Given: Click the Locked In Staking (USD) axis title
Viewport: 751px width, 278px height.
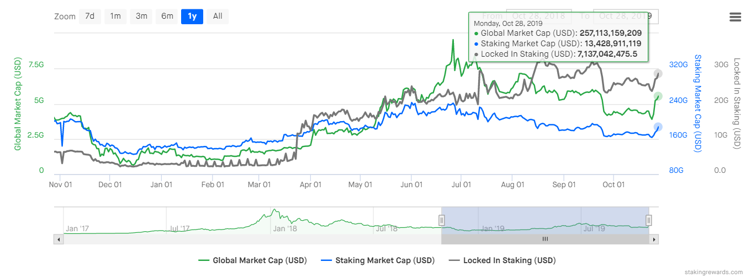Looking at the screenshot, I should click(x=737, y=104).
